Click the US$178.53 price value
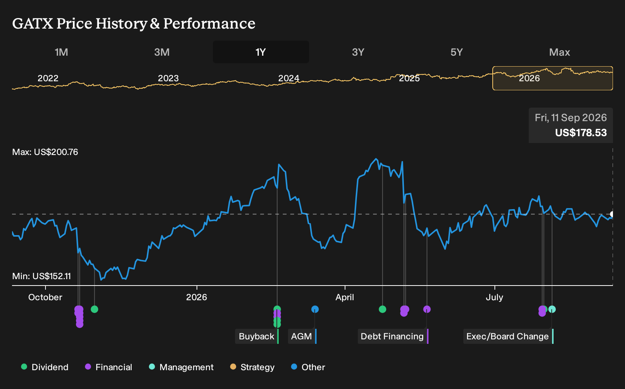Viewport: 625px width, 389px height. pos(581,133)
